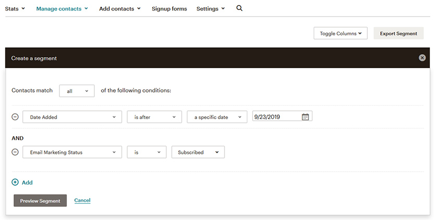Remove the Email Marketing Status condition

[x=15, y=152]
